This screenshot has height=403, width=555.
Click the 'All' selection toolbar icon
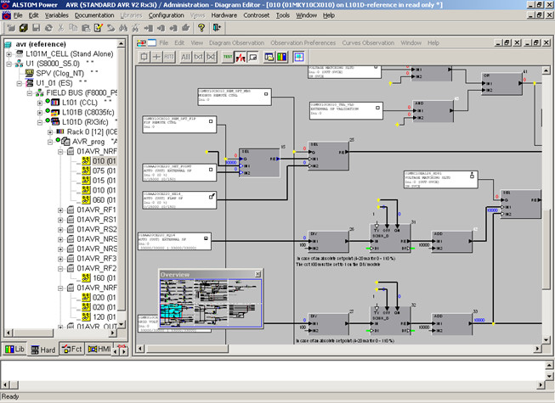[184, 57]
